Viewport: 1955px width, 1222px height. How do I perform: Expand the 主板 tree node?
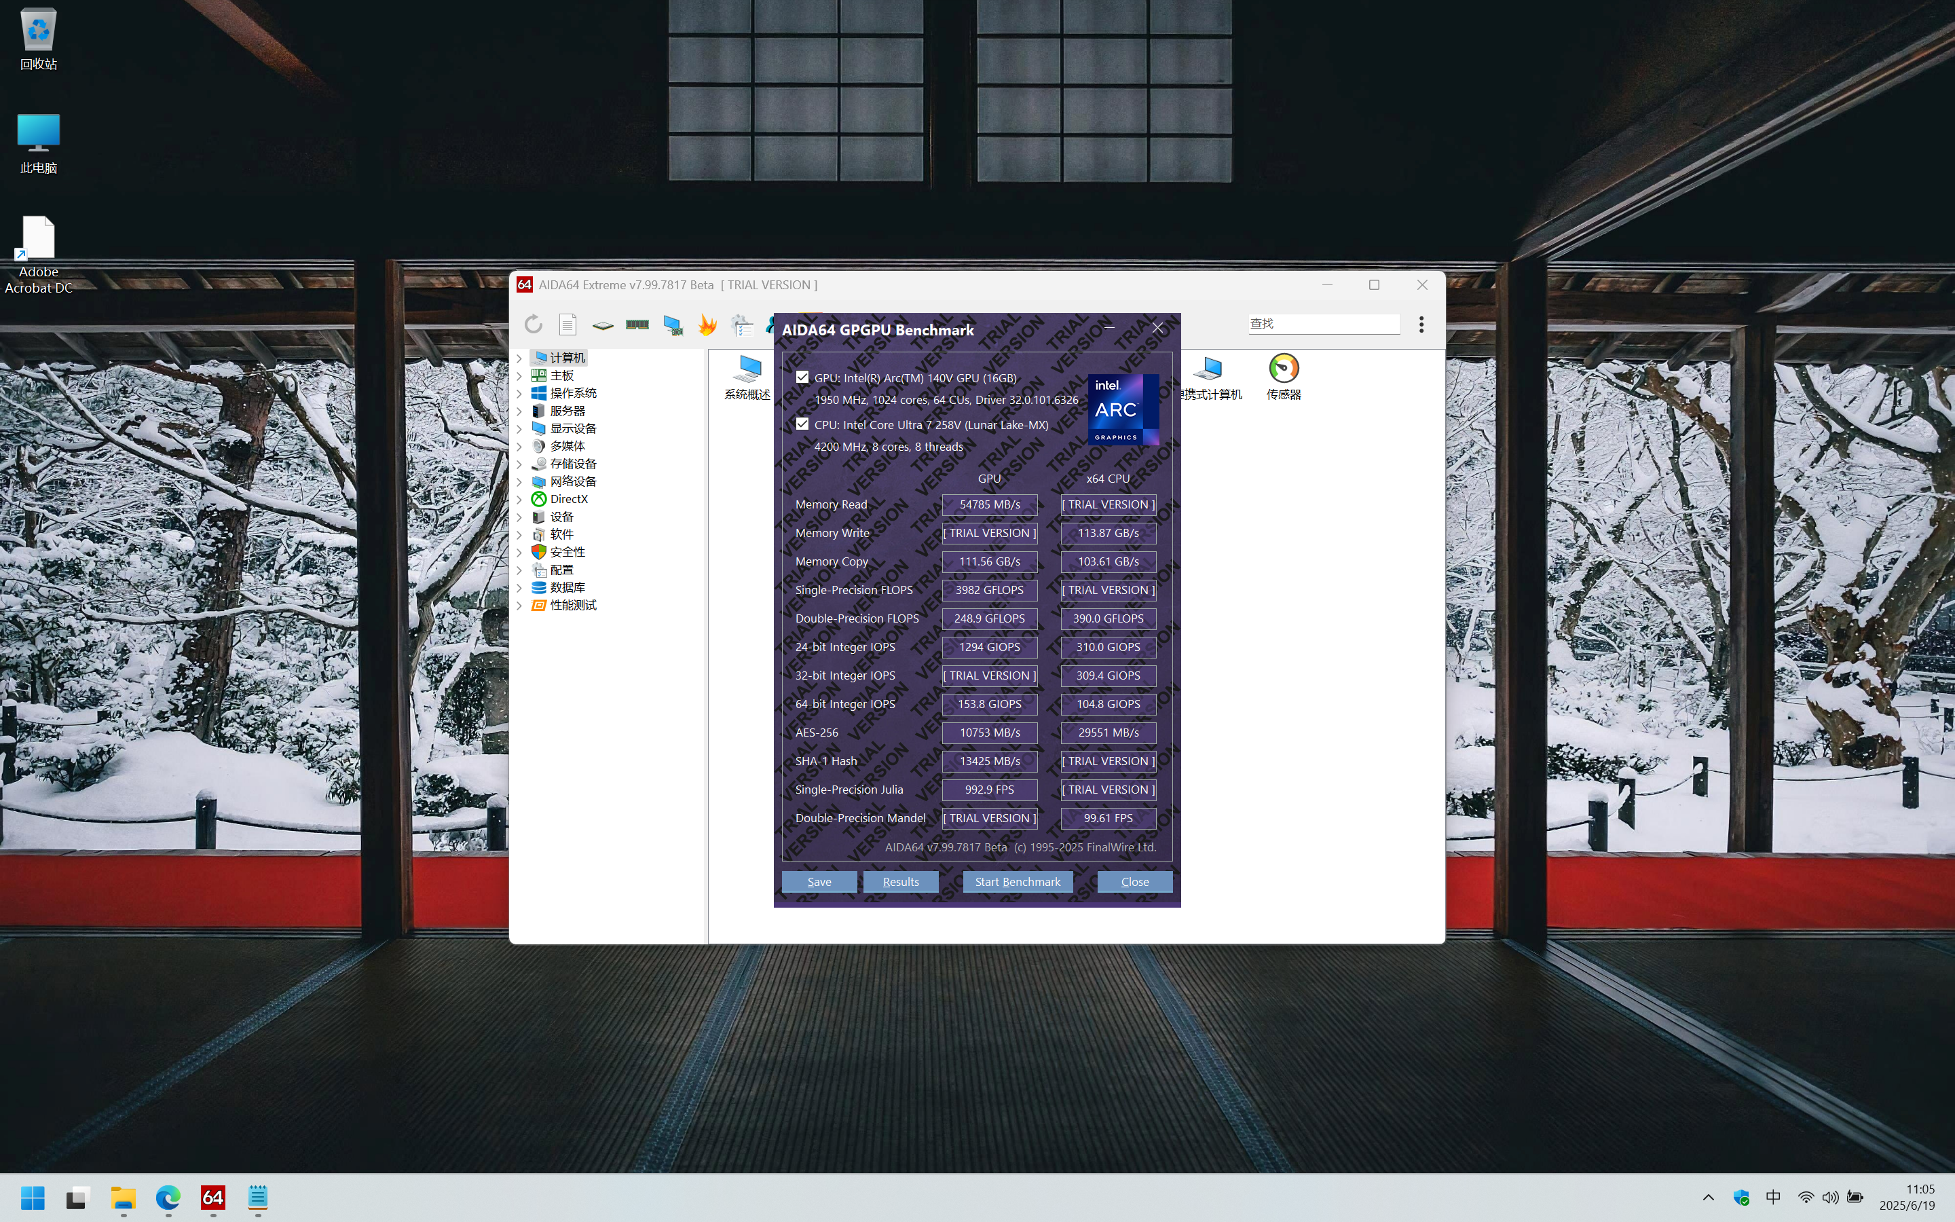519,376
